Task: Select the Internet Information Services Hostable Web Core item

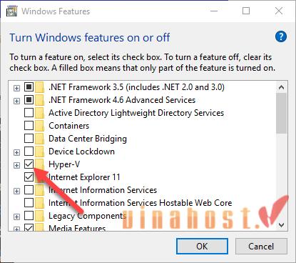Action: pos(140,203)
